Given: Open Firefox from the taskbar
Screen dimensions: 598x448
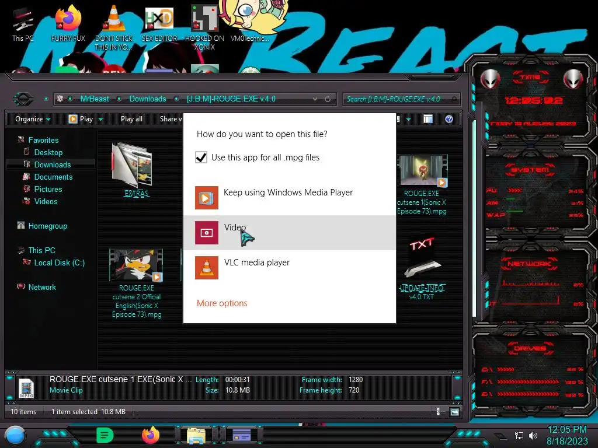Looking at the screenshot, I should [151, 435].
